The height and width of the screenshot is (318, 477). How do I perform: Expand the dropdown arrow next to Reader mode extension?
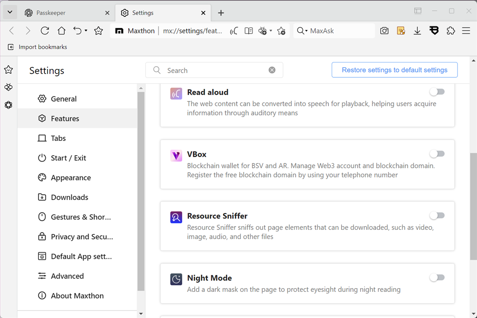click(x=271, y=30)
